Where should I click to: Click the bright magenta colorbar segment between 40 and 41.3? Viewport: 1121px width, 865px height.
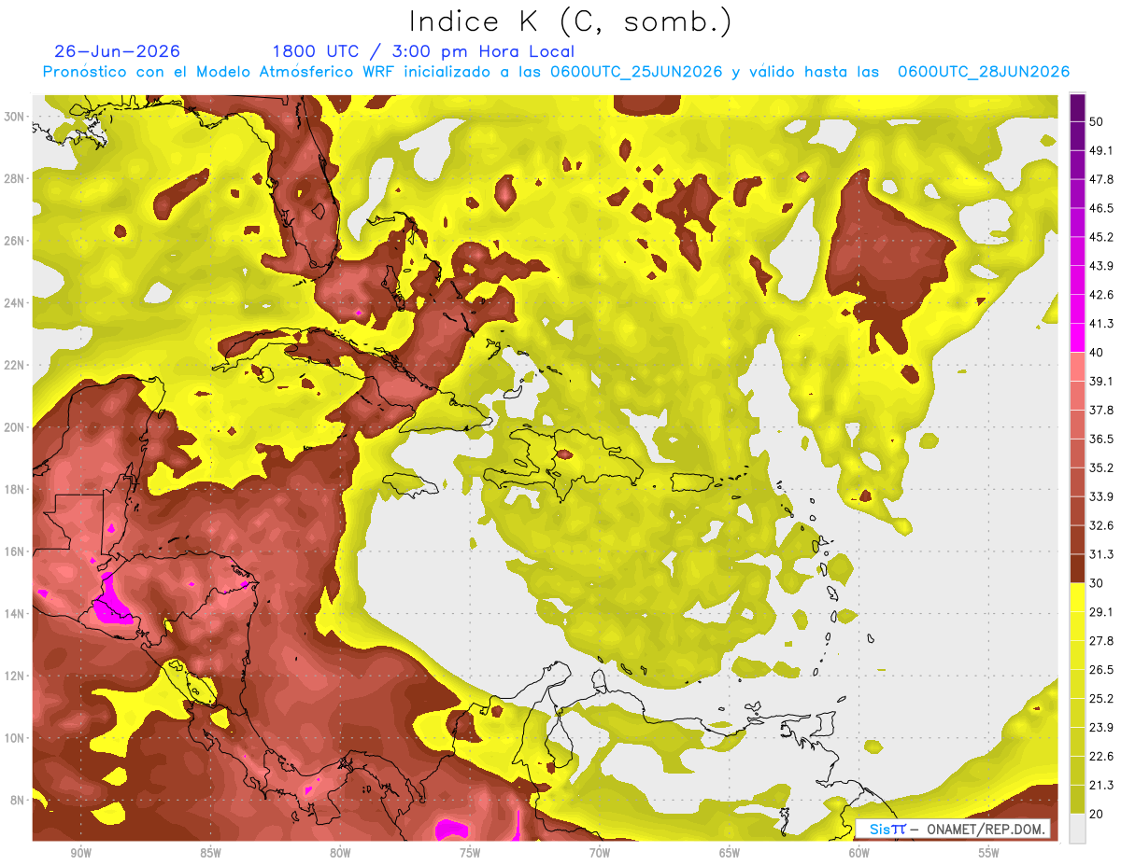tap(1077, 338)
